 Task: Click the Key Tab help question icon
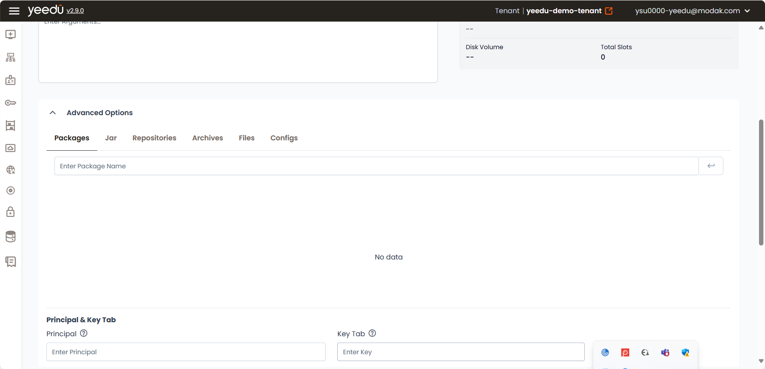click(372, 333)
